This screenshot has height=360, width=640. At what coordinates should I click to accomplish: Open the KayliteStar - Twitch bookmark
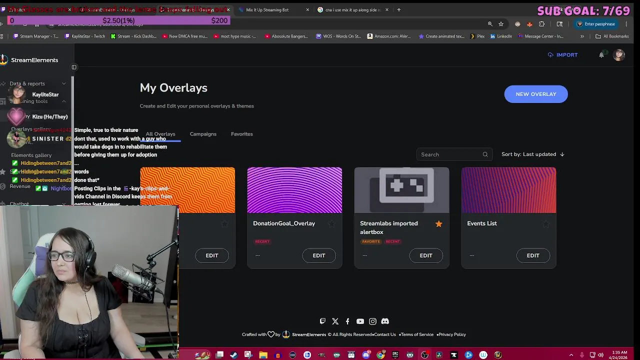[x=84, y=36]
